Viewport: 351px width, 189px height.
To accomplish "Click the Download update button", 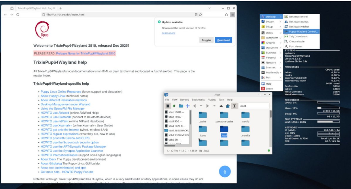I will 223,40.
